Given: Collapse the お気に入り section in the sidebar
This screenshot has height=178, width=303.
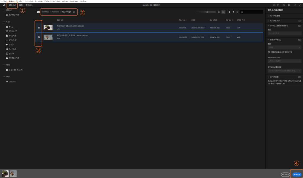Looking at the screenshot, I should [x=4, y=10].
